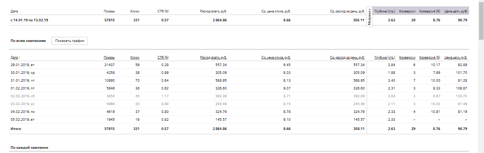Sort by Расход всего, руб. header
The width and height of the screenshot is (484, 153).
213,58
